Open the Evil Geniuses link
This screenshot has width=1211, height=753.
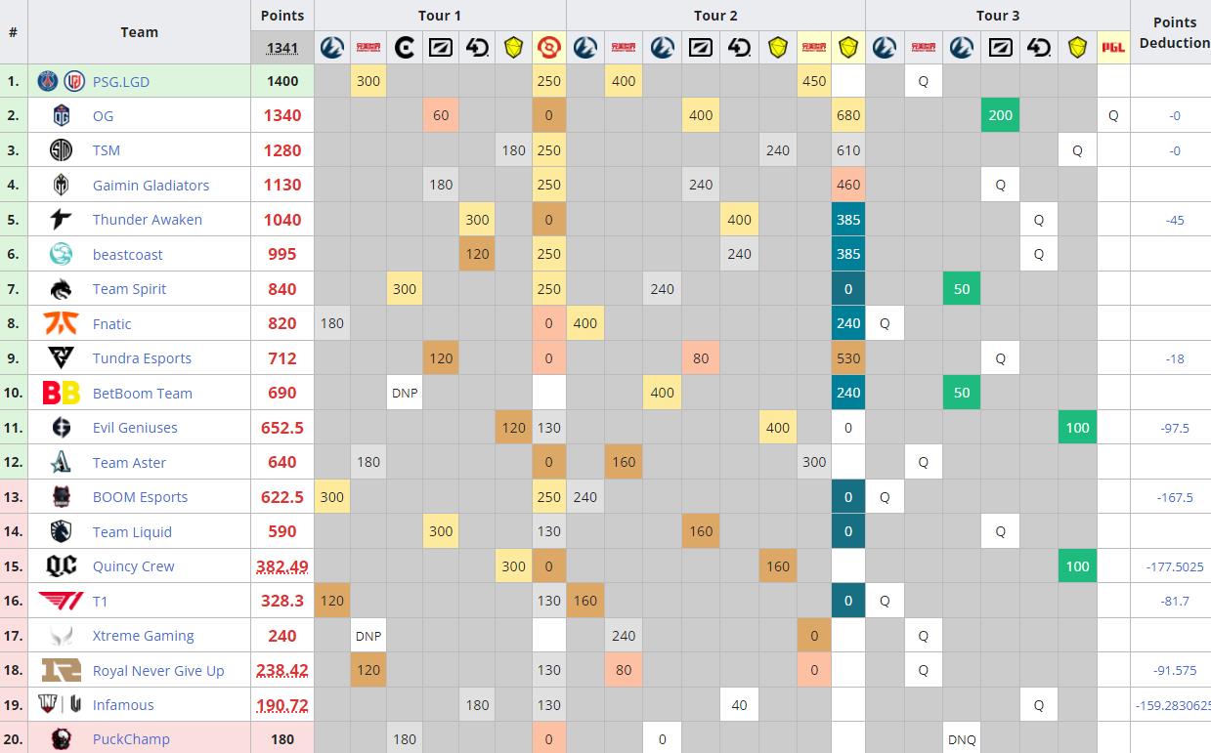[135, 428]
